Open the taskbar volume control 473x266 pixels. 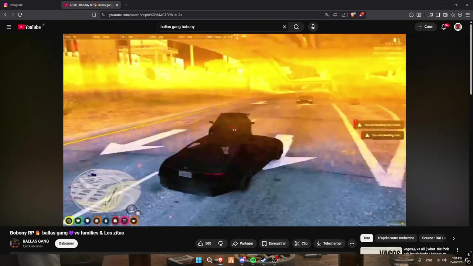click(444, 260)
